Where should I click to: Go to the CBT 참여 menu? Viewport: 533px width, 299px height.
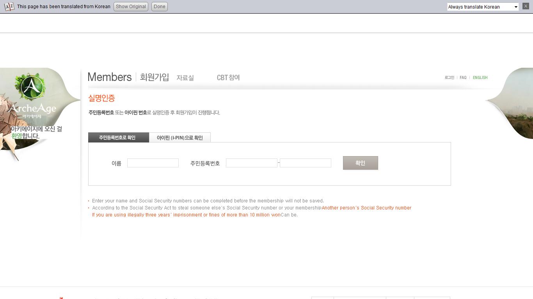coord(228,78)
